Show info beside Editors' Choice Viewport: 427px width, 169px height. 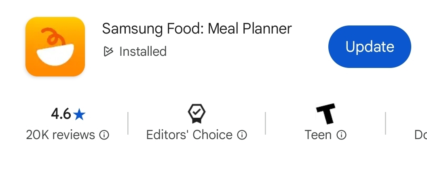(242, 135)
